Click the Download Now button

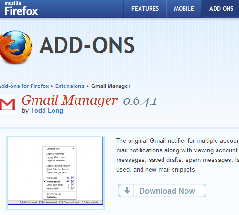pyautogui.click(x=162, y=191)
